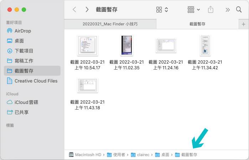This screenshot has height=160, width=249.
Task: Select screenshot file 上午 11.43.18
Action: 87,85
